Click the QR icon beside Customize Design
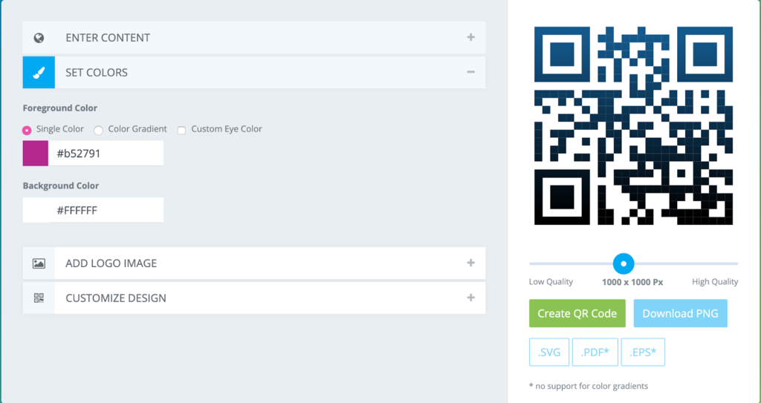 39,298
